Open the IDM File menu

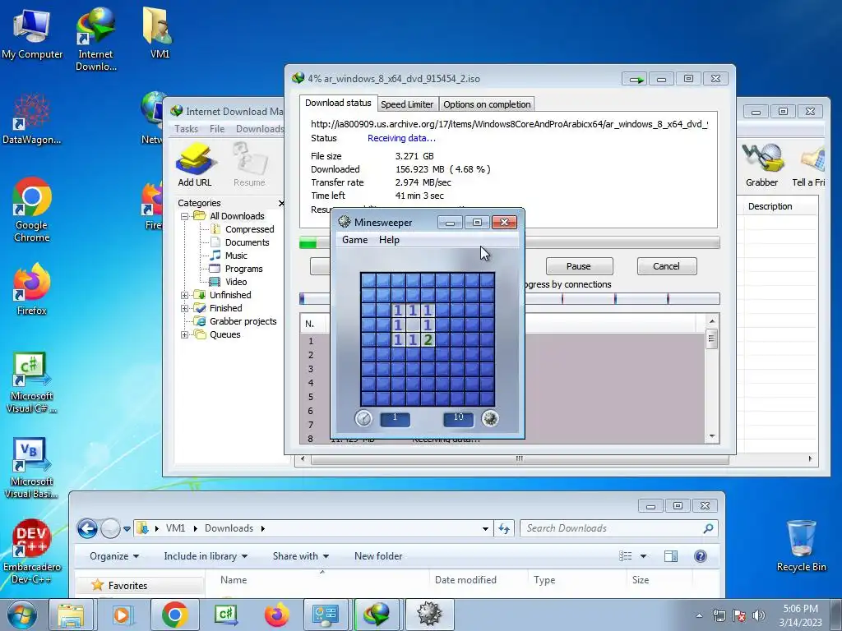coord(217,129)
